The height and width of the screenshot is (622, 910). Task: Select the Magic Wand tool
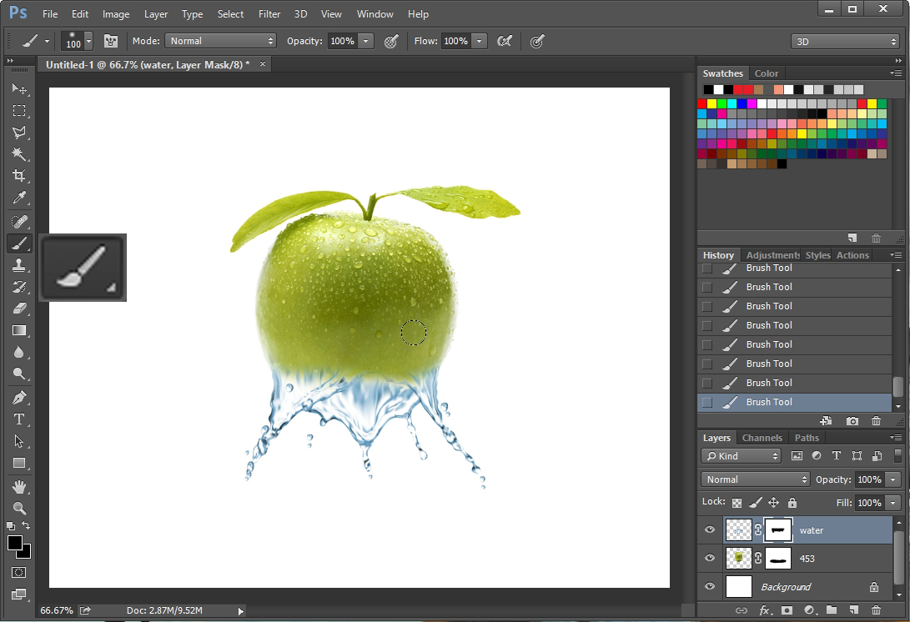tap(19, 153)
